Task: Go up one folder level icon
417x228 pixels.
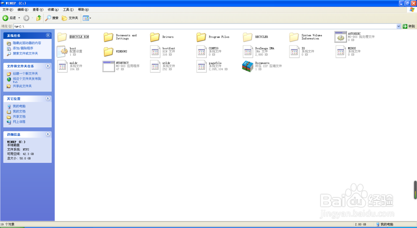Action: pyautogui.click(x=39, y=18)
